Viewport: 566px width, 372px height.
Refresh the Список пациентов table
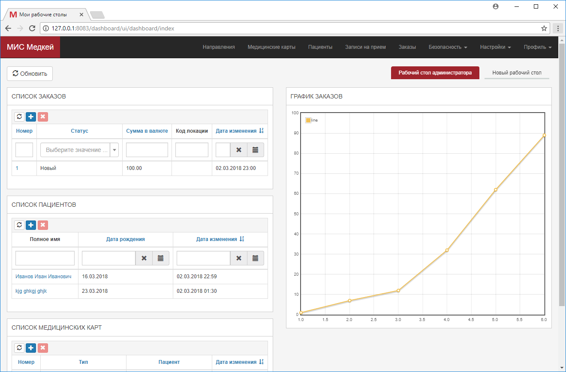(x=19, y=225)
